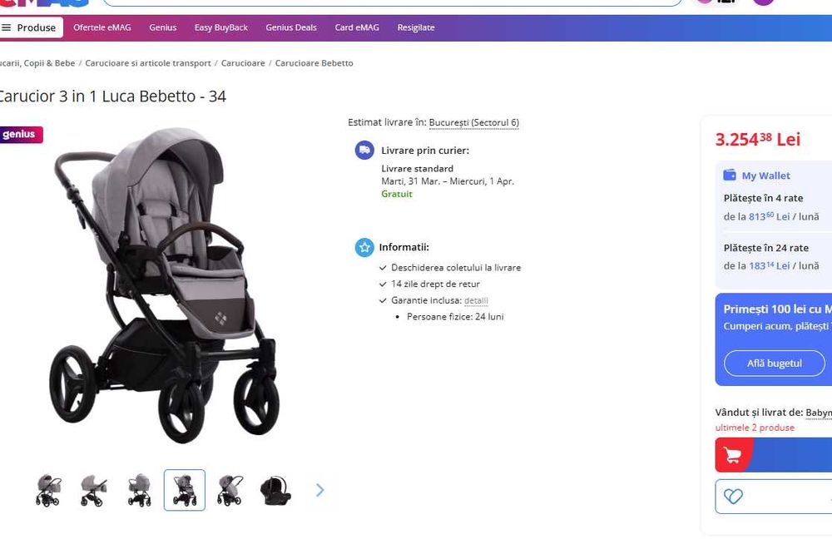This screenshot has width=832, height=554.
Task: Open Genius Deals menu item
Action: [x=290, y=27]
